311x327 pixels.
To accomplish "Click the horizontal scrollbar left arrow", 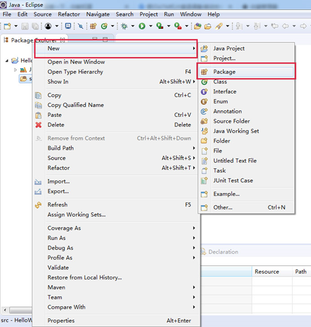I will pyautogui.click(x=5, y=310).
